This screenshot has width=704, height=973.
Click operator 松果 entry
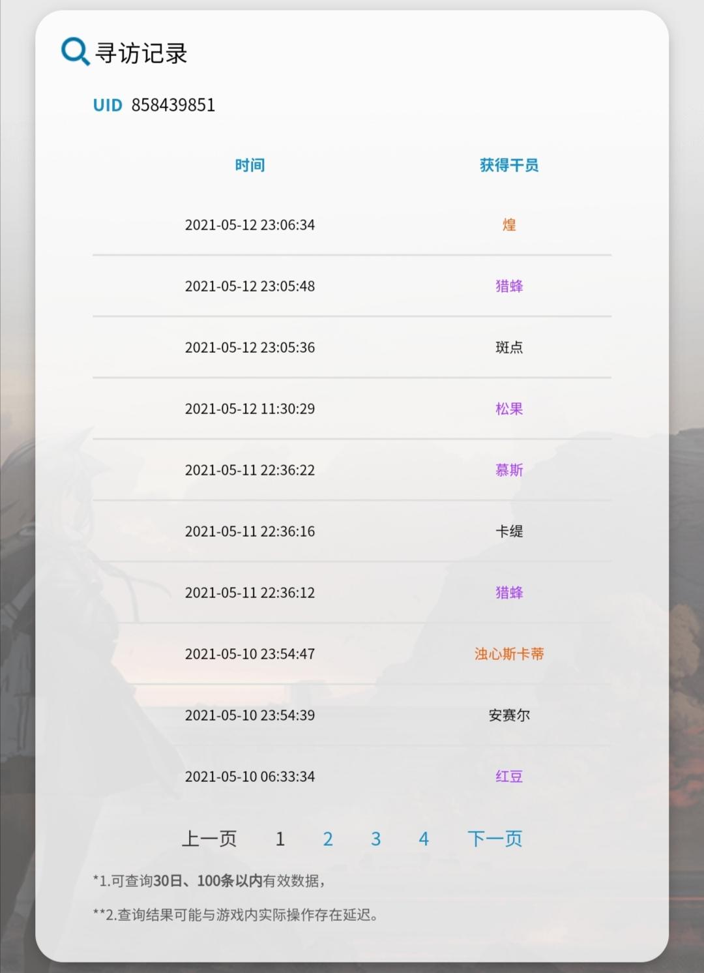(509, 409)
